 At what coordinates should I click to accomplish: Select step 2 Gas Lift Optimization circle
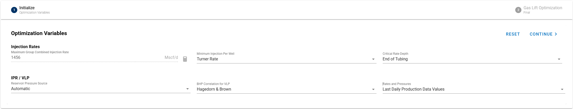pyautogui.click(x=518, y=10)
